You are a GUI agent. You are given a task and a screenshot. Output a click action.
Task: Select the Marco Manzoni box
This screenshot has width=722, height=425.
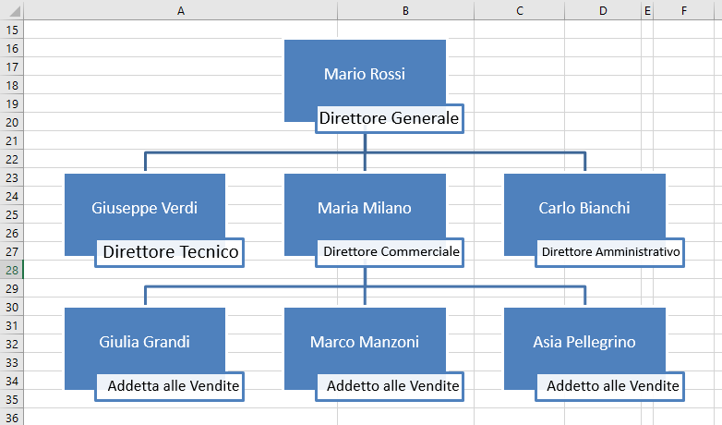[365, 342]
